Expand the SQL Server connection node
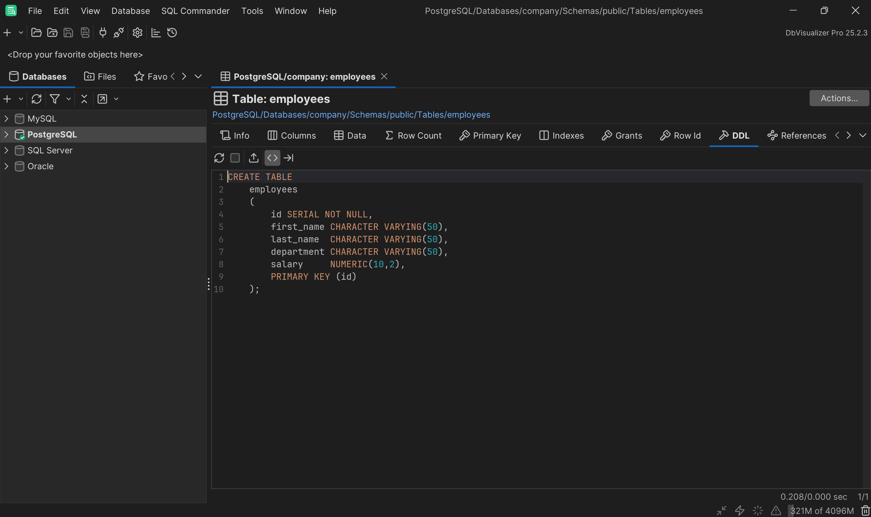Image resolution: width=871 pixels, height=517 pixels. click(x=6, y=151)
